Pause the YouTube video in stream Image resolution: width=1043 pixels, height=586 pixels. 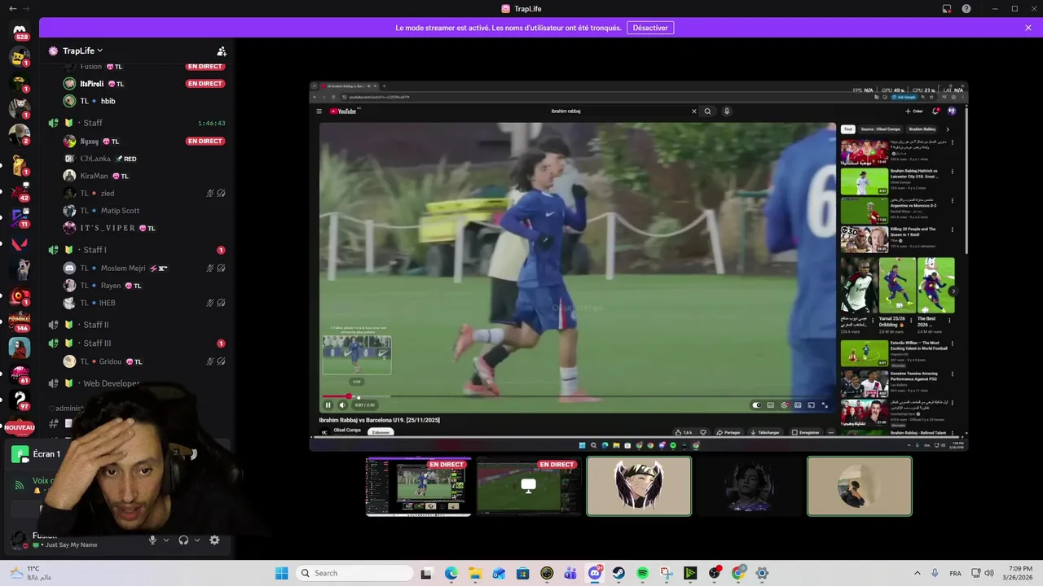328,405
